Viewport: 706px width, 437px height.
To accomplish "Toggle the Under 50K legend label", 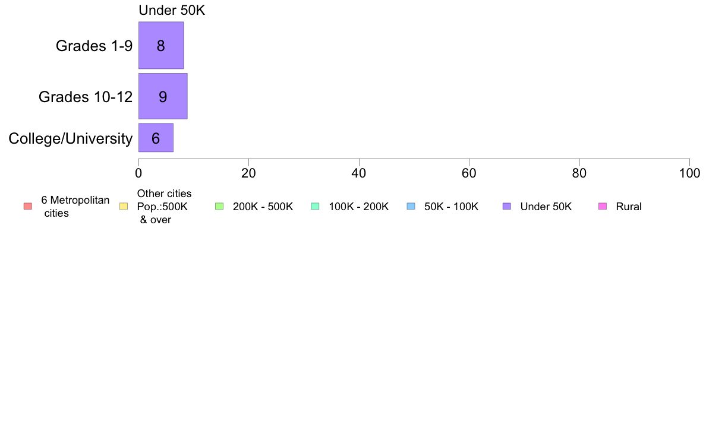I will tap(546, 207).
